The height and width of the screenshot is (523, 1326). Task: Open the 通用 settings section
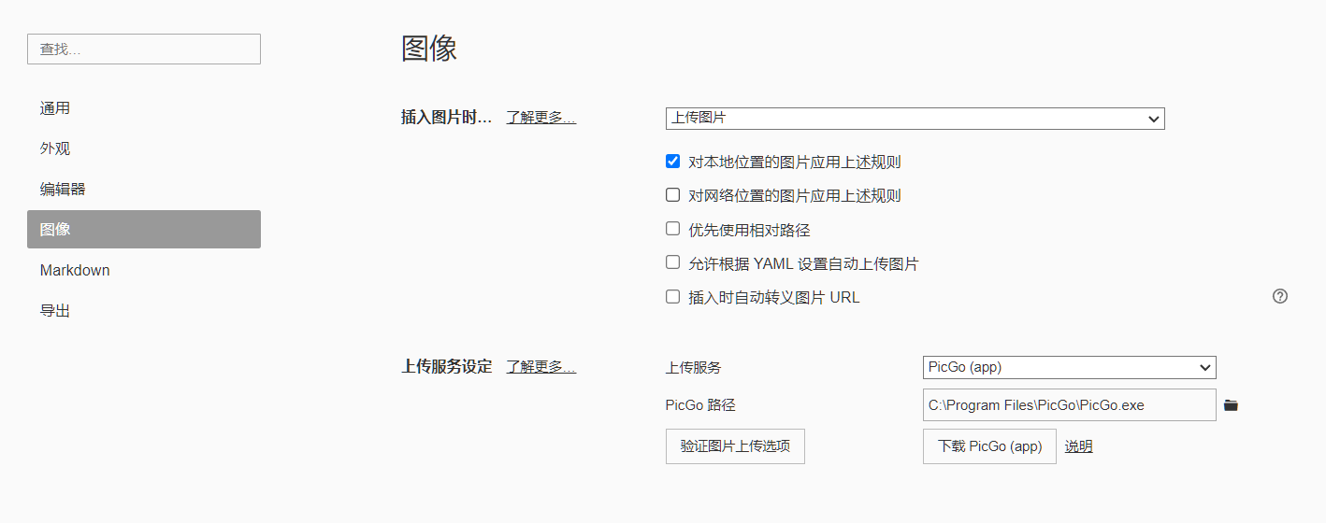(55, 108)
